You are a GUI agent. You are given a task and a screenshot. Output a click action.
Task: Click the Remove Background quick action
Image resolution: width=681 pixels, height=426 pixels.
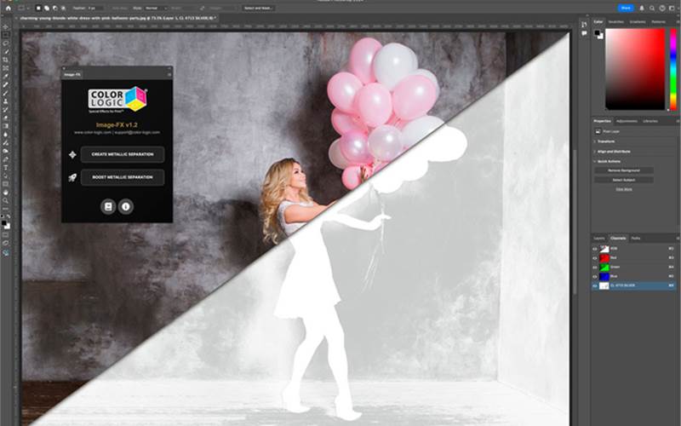coord(624,170)
